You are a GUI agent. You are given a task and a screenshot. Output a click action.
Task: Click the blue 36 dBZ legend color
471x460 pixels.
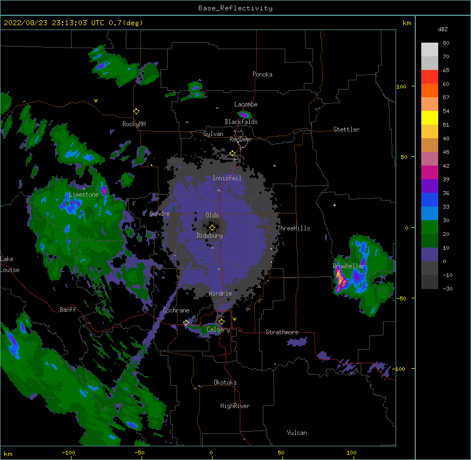429,199
